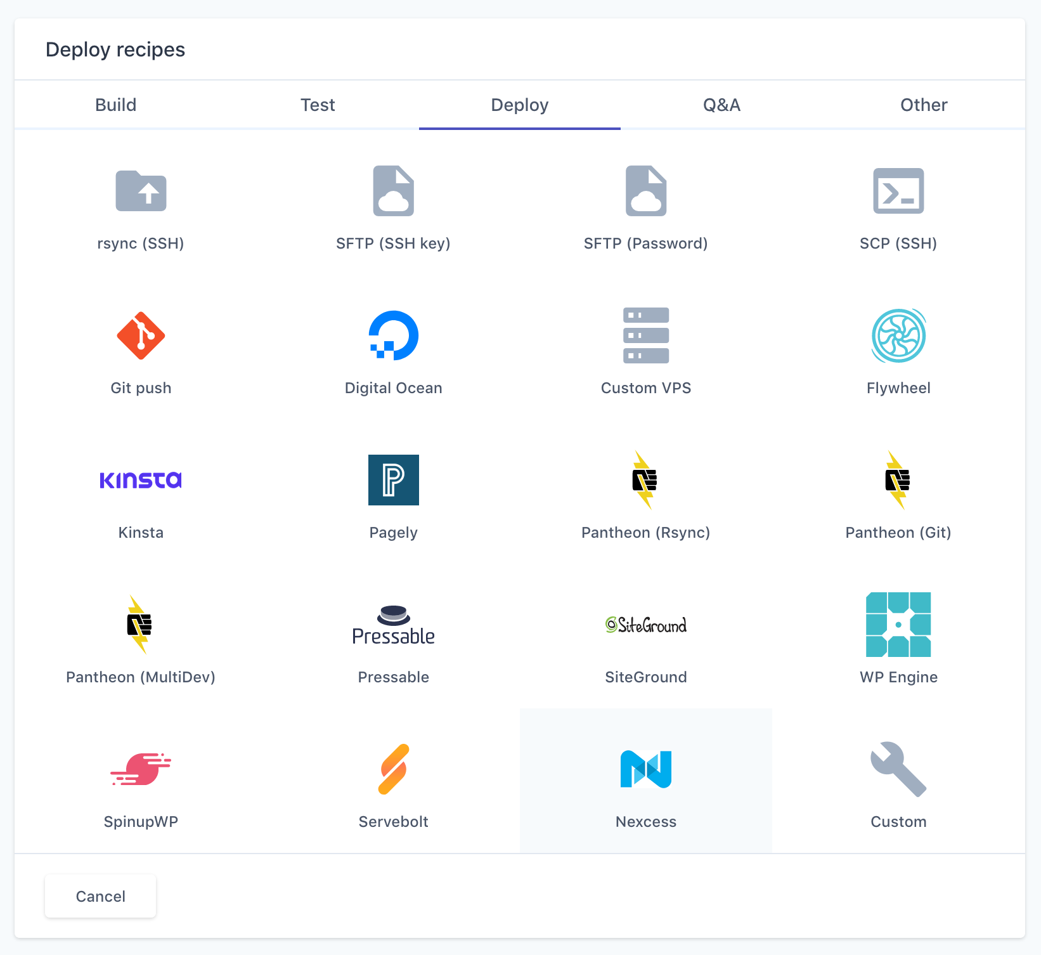This screenshot has width=1041, height=955.
Task: Pick the Nexcess N logo
Action: tap(646, 769)
